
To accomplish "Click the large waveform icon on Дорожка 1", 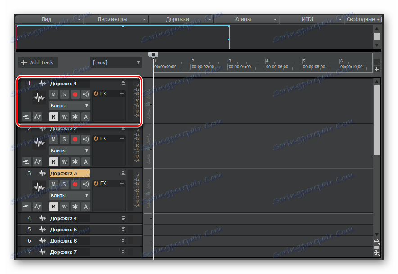I will pyautogui.click(x=39, y=97).
